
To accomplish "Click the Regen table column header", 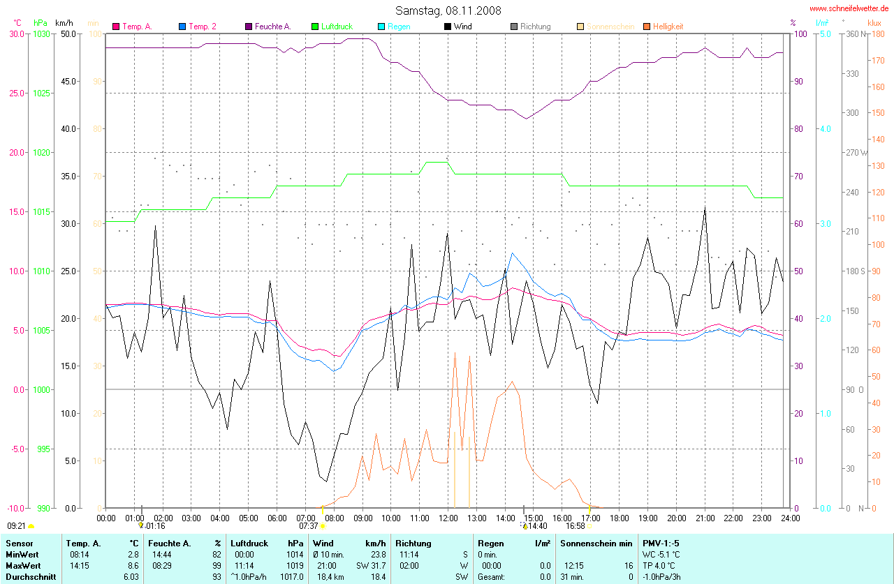I will pos(491,543).
